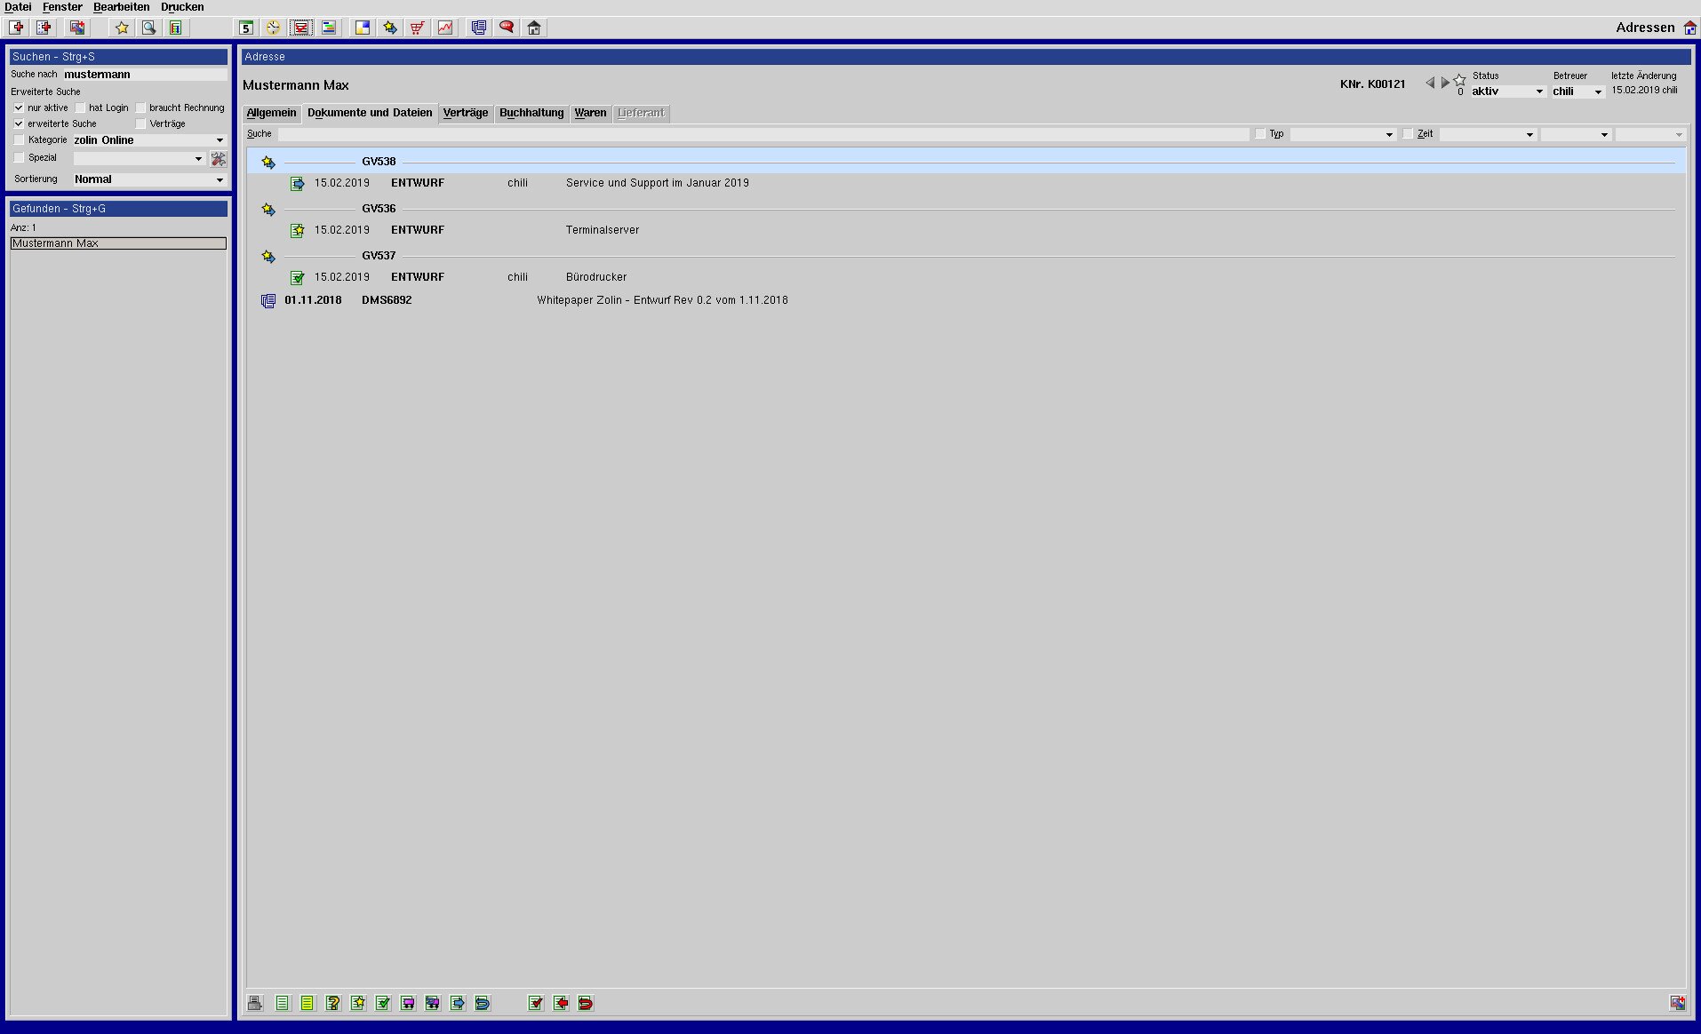
Task: Open the Typ filter dropdown
Action: coord(1343,134)
